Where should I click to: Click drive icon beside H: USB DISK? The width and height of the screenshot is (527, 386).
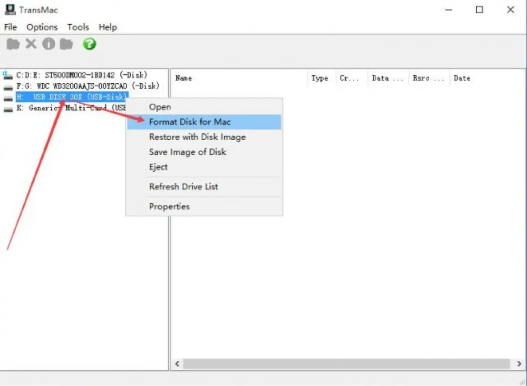coord(8,98)
